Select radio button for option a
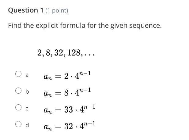 [x=18, y=74]
